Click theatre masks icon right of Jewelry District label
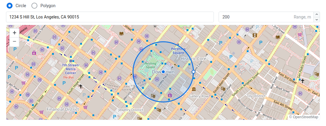This screenshot has height=126, width=326. (x=159, y=109)
